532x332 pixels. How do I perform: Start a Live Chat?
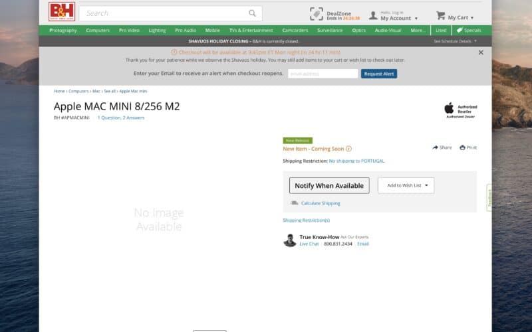tap(309, 244)
